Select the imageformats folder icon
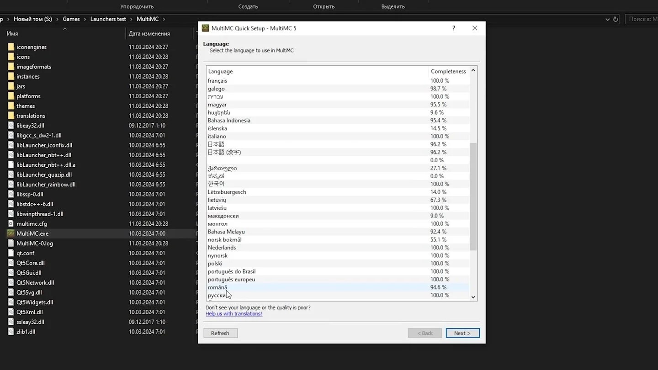The height and width of the screenshot is (370, 658). (x=11, y=67)
